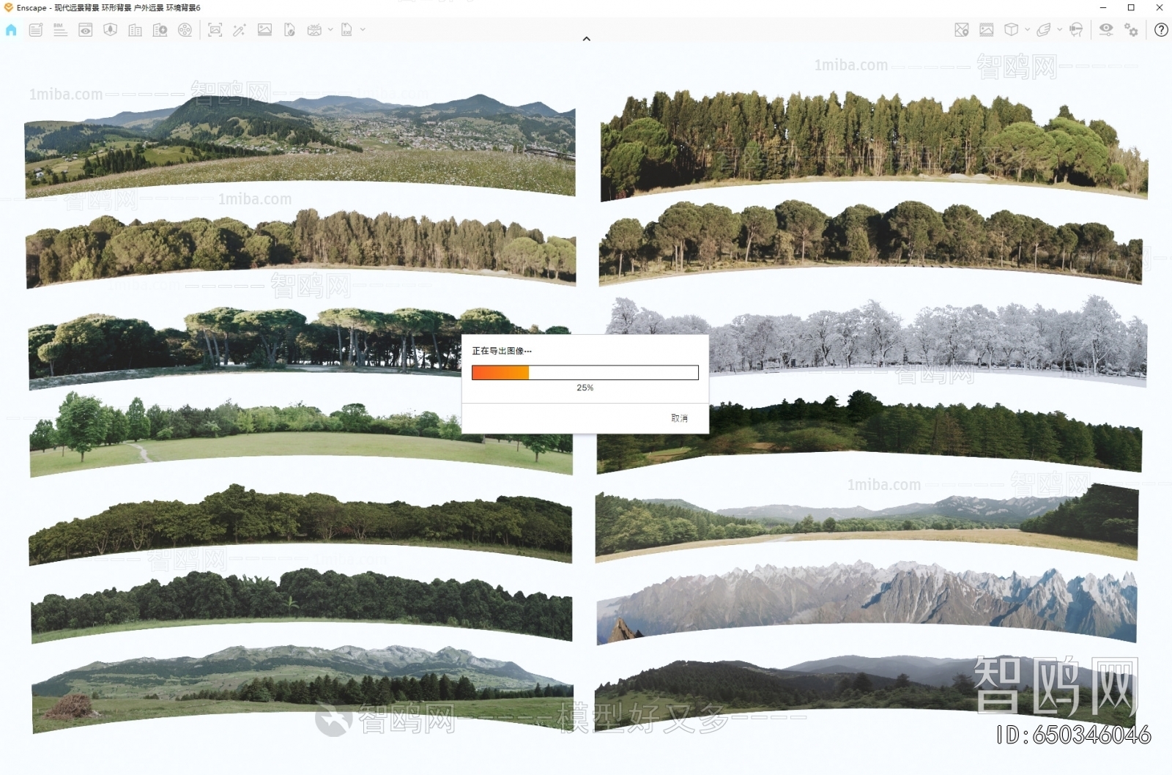Screen dimensions: 1172x775
Task: Toggle the safe frame image icon
Action: 987,30
